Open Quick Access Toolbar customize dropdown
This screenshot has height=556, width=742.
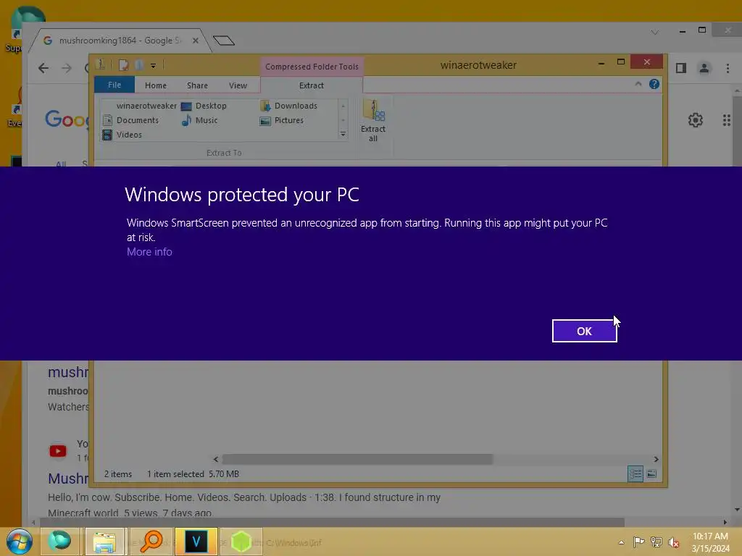(154, 66)
